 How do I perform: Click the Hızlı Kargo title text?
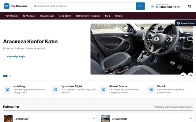(x=20, y=86)
